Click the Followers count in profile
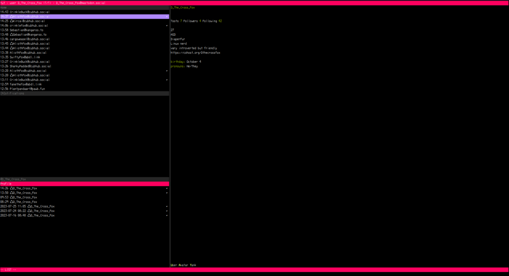This screenshot has height=276, width=509. pyautogui.click(x=192, y=21)
